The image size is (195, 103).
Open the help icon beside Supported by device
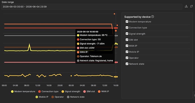tap(153, 17)
